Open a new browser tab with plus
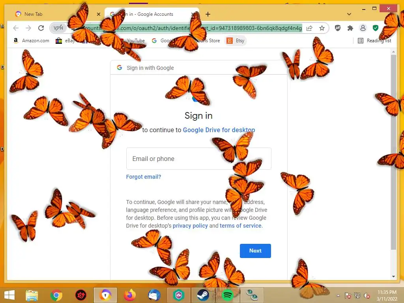404x303 pixels. click(x=208, y=14)
